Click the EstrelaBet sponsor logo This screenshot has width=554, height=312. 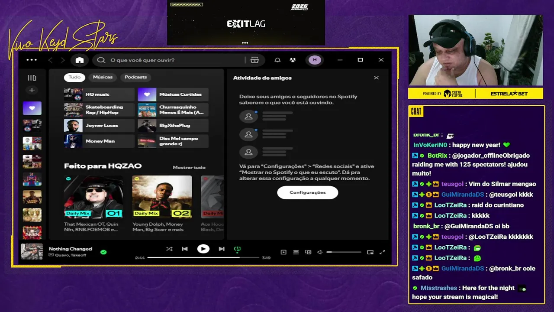[x=509, y=94]
